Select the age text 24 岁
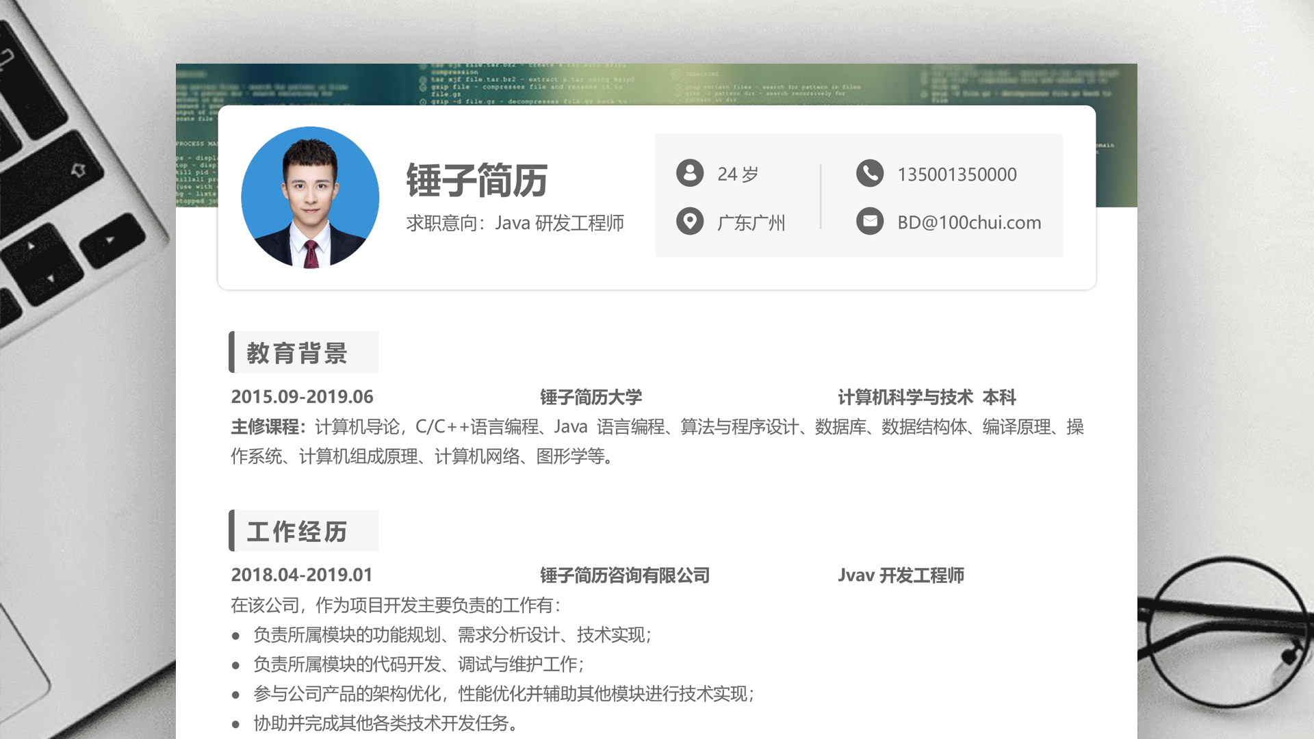 [x=738, y=174]
